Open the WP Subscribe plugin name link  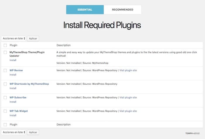tap(18, 98)
